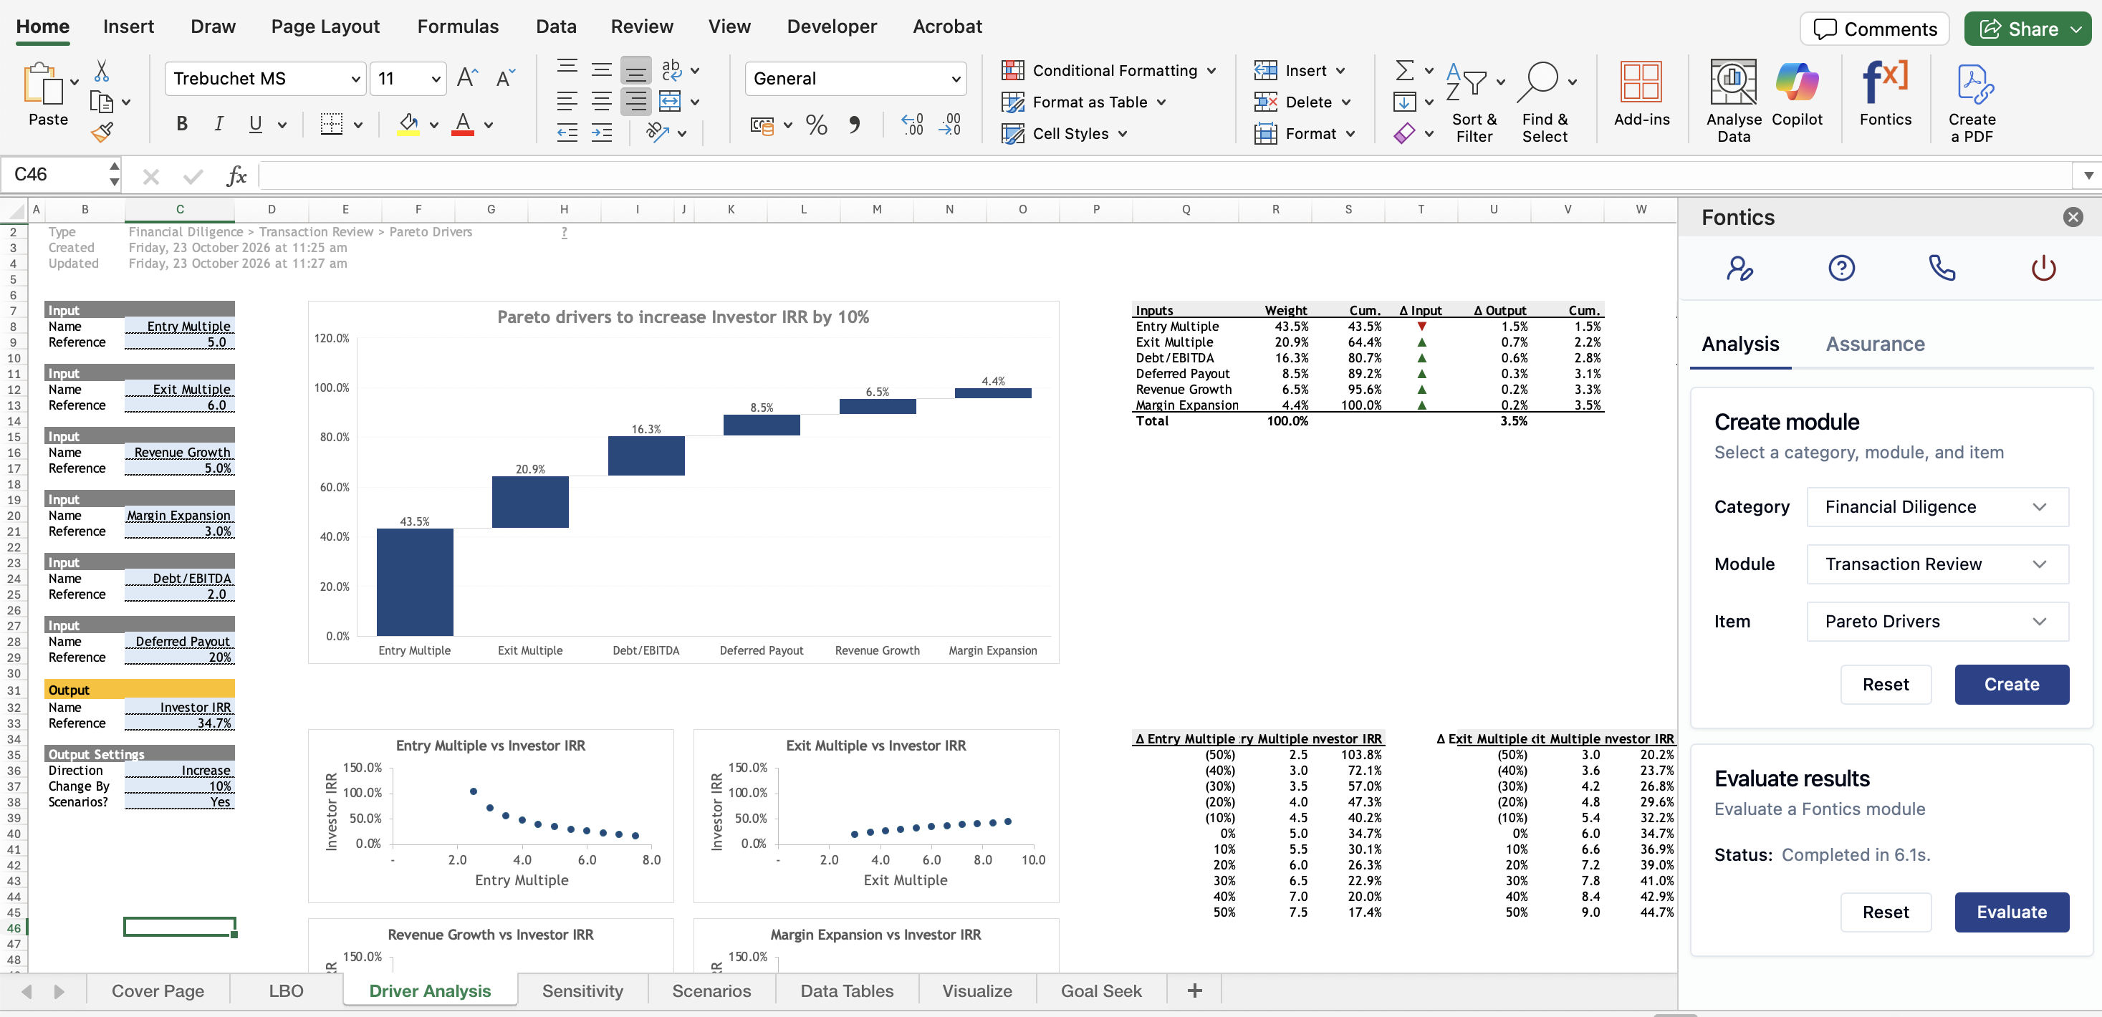
Task: Click the Fontics power sign-out icon
Action: pyautogui.click(x=2043, y=268)
